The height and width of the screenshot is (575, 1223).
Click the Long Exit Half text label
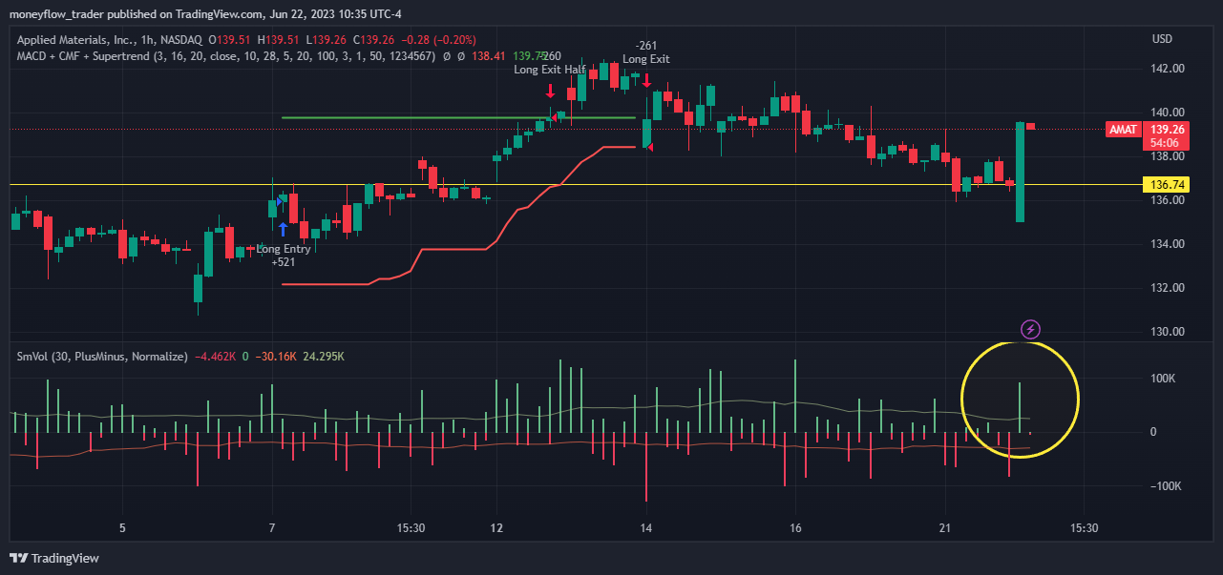coord(549,70)
